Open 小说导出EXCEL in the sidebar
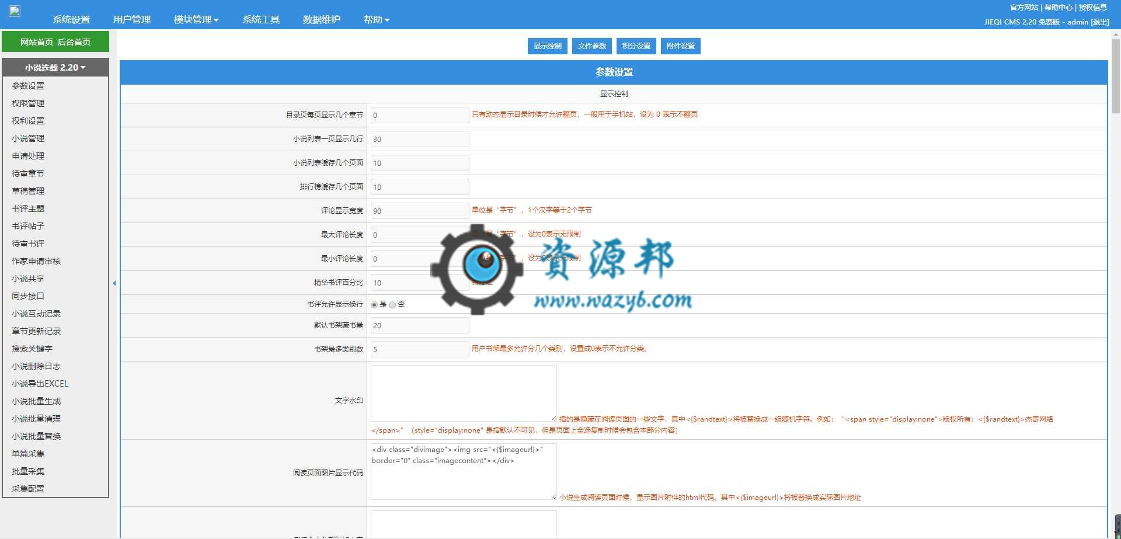This screenshot has height=539, width=1121. click(x=40, y=384)
